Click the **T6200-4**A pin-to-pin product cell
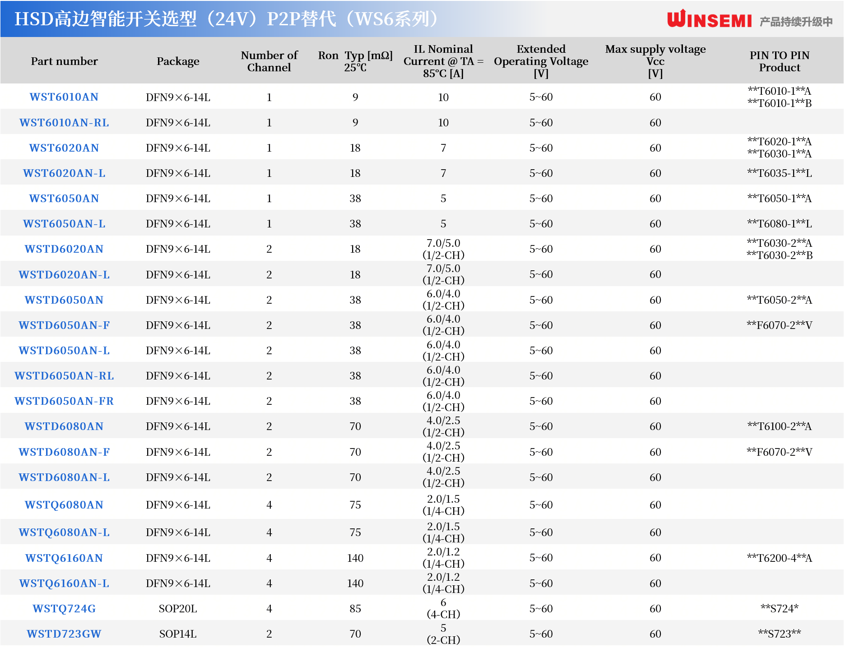845x648 pixels. (779, 558)
